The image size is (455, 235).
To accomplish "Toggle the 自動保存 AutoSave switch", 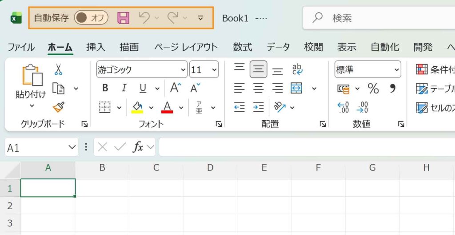I will click(91, 18).
